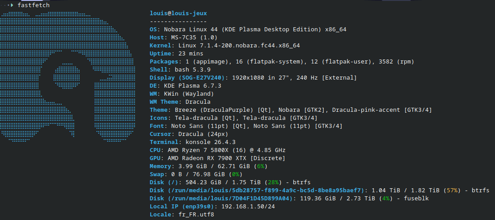Click the WM Theme value Dracula
Viewport: 495px width, 220px height.
198,102
